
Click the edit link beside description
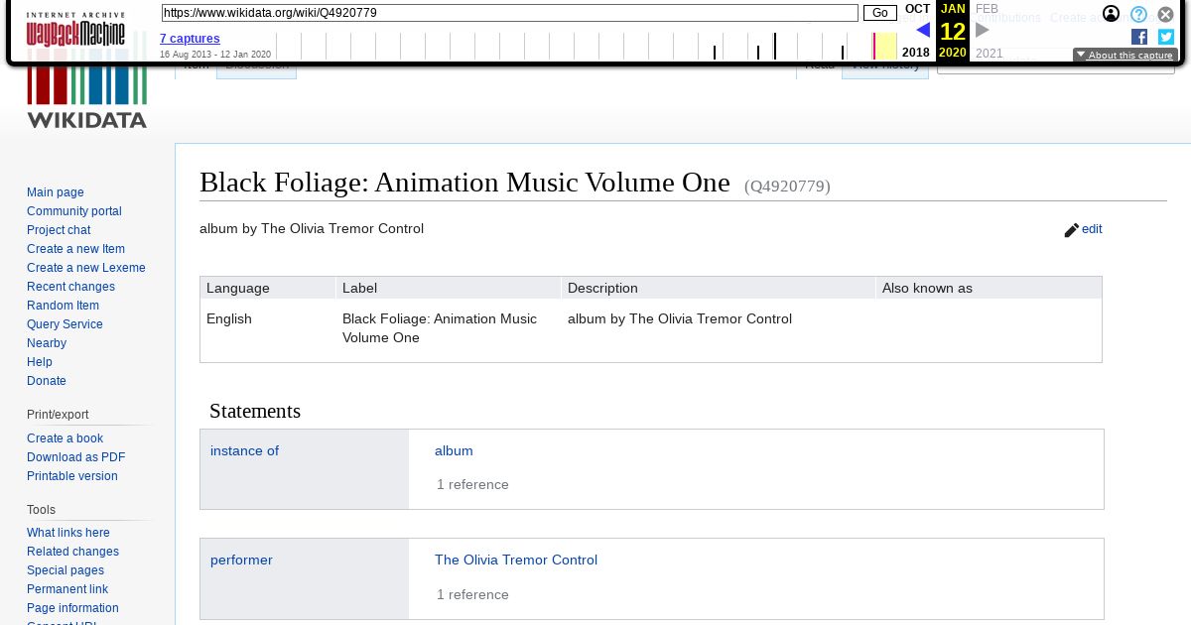(1092, 229)
